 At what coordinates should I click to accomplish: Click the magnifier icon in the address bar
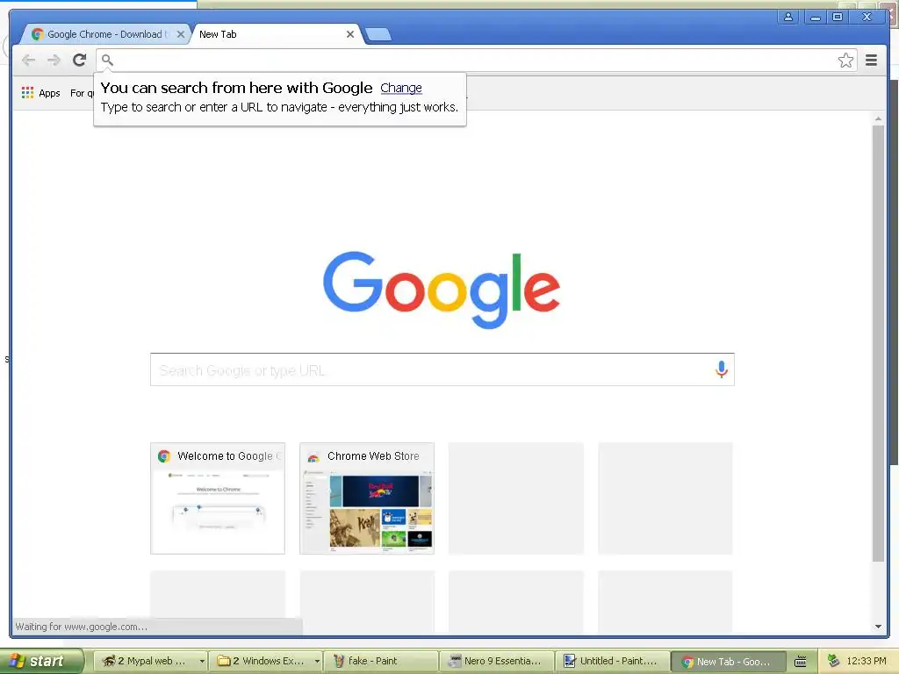pyautogui.click(x=107, y=60)
